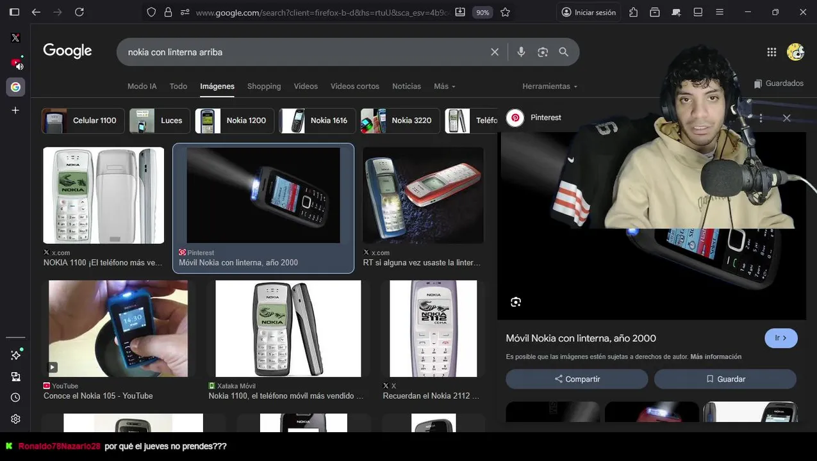Open the AI sparkle icon in sidebar
The image size is (817, 461).
pos(15,355)
